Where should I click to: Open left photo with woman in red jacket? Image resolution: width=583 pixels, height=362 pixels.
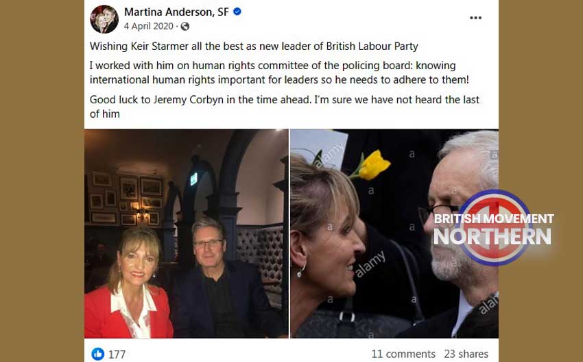[187, 233]
